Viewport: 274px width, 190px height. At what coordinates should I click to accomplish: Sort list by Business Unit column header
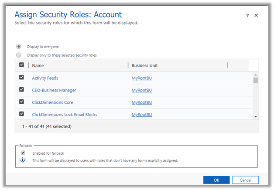point(144,66)
